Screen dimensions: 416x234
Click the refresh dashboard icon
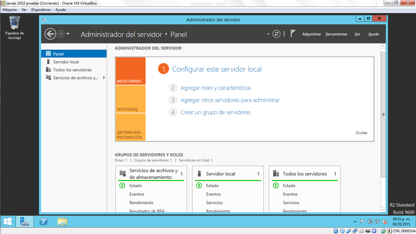[x=276, y=34]
